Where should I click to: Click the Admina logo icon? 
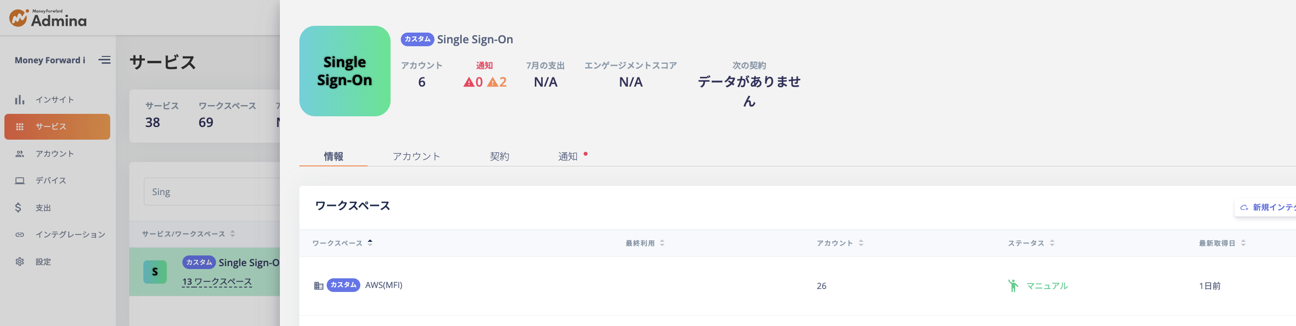[18, 18]
